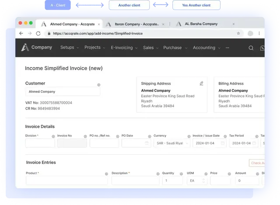Open search with magnifier icon in navbar
Image resolution: width=280 pixels, height=205 pixels.
(251, 48)
